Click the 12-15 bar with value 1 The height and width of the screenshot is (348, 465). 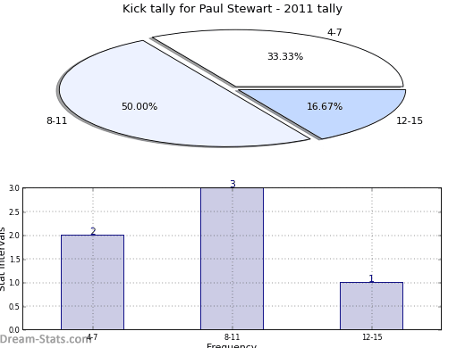click(x=371, y=306)
